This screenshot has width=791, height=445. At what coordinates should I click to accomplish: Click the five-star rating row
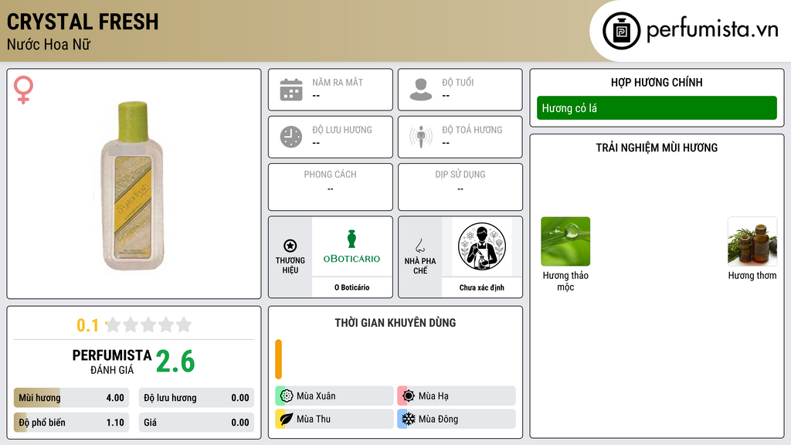point(148,324)
